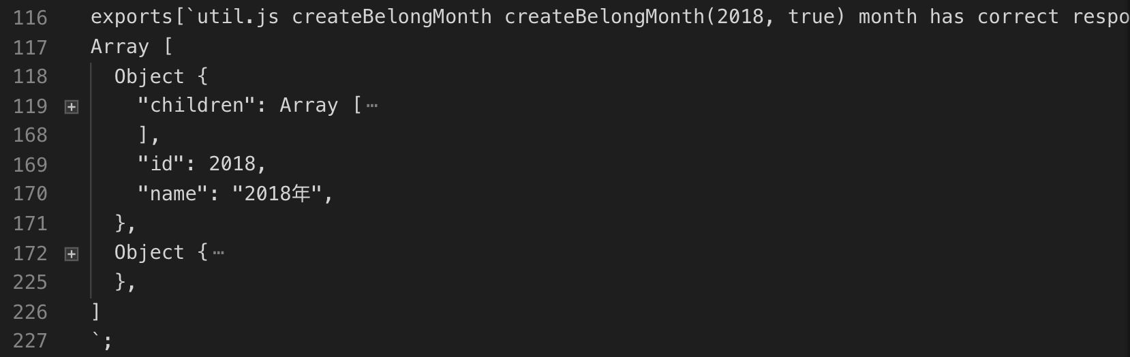Click the closing brace on line 171
The image size is (1130, 357).
click(120, 223)
